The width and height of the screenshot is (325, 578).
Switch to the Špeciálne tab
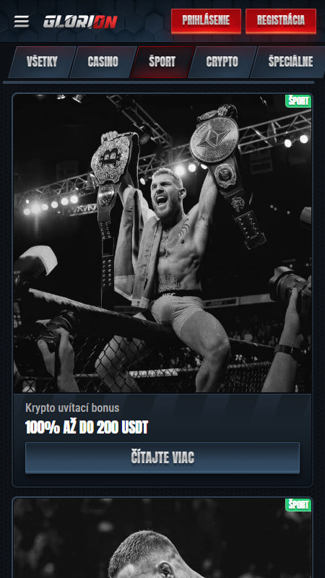pos(290,62)
